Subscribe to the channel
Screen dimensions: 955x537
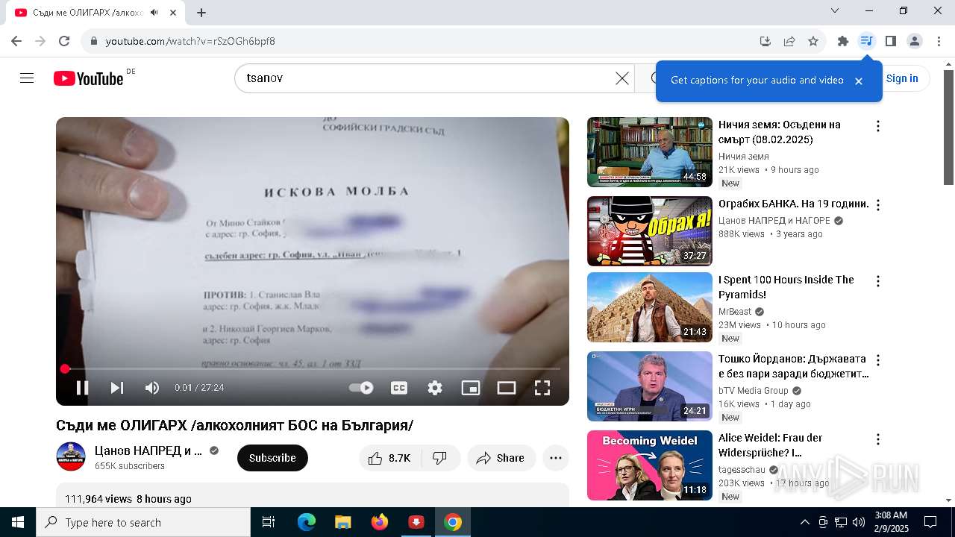pyautogui.click(x=272, y=458)
